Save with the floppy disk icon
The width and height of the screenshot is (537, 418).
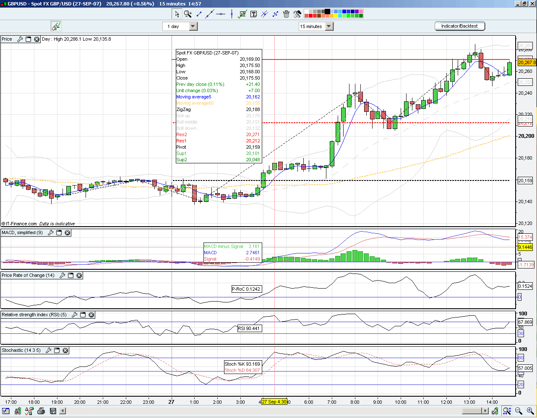click(x=53, y=411)
